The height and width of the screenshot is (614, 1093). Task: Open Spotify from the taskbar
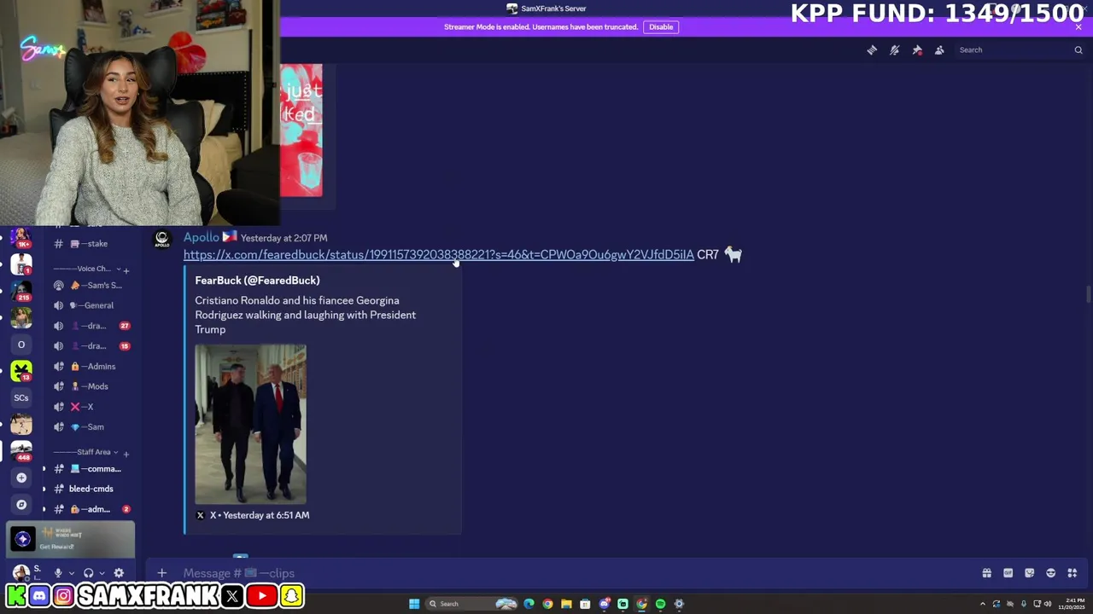tap(660, 604)
